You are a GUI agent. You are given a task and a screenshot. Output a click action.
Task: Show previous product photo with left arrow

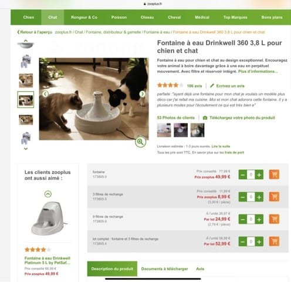(45, 94)
